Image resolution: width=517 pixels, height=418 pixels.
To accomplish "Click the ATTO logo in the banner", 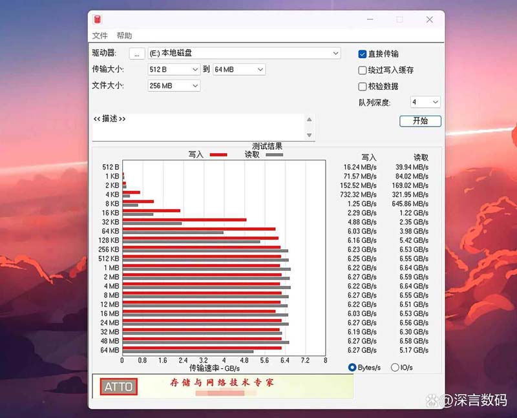I will (119, 387).
